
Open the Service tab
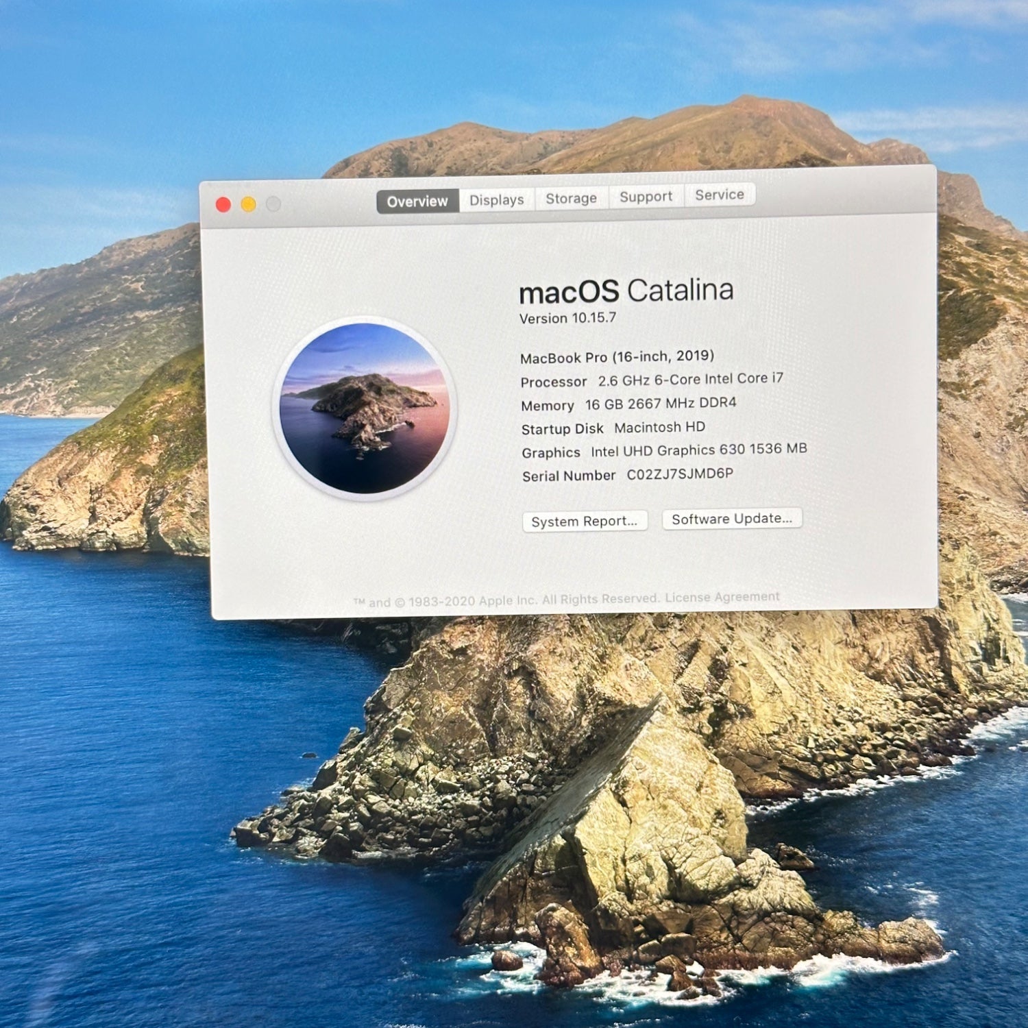(720, 195)
